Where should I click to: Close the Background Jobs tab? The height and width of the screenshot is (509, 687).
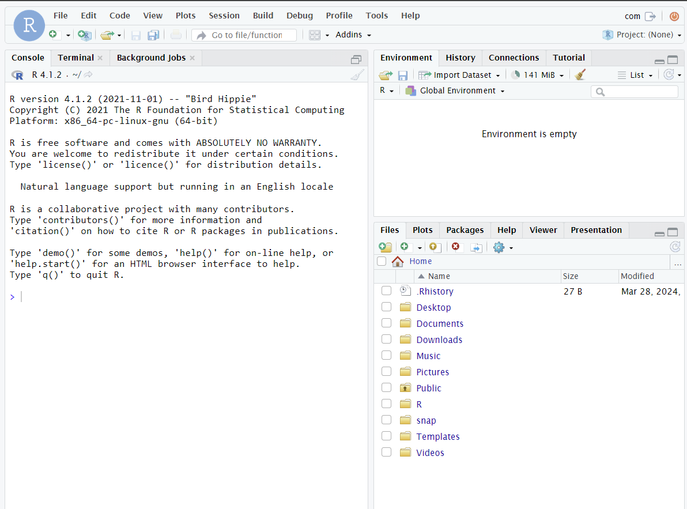tap(192, 58)
